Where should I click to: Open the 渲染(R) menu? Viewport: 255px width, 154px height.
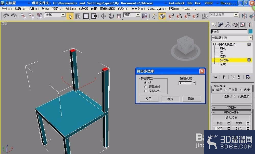pos(123,9)
